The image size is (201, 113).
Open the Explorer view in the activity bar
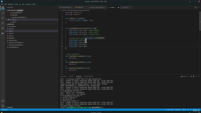click(x=3, y=8)
